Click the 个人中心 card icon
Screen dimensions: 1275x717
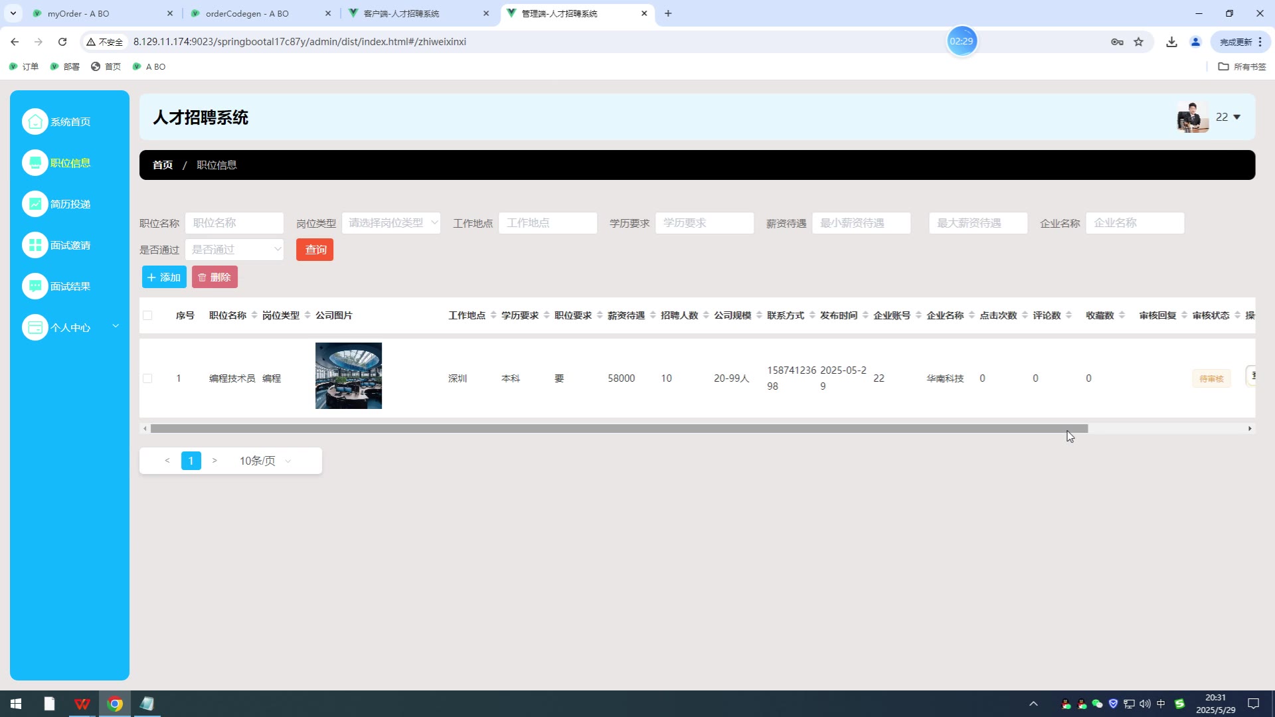point(35,327)
